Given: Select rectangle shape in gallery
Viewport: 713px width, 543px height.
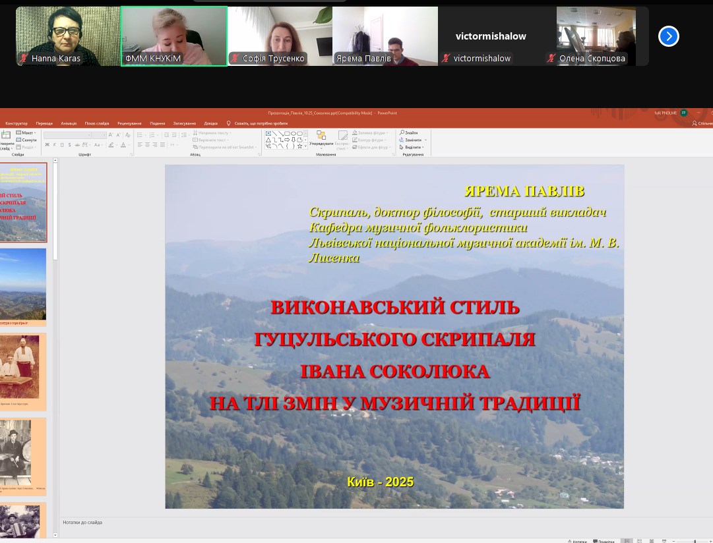Looking at the screenshot, I should (x=287, y=134).
